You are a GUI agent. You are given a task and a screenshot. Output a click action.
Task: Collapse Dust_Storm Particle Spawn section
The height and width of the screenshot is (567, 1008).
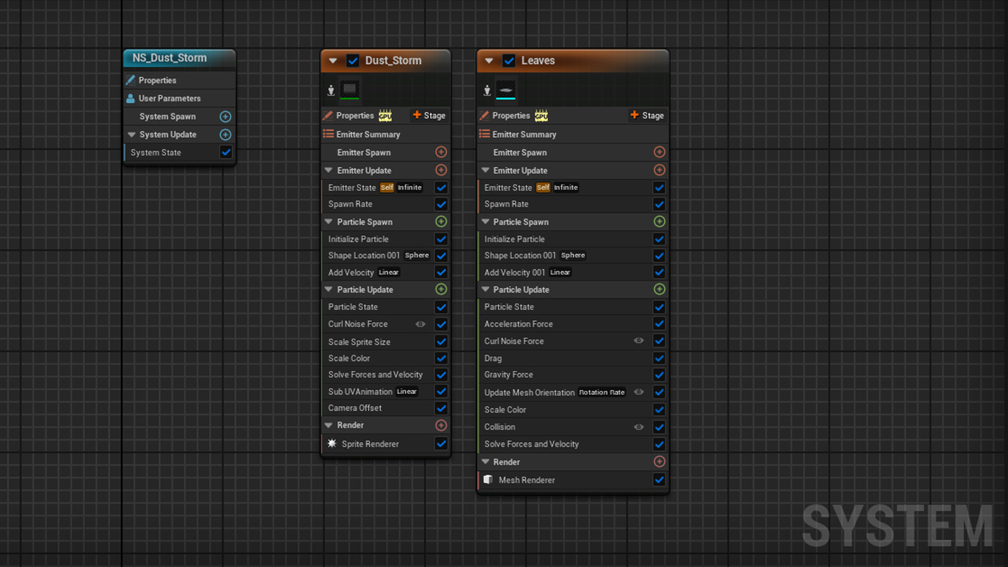[x=328, y=222]
